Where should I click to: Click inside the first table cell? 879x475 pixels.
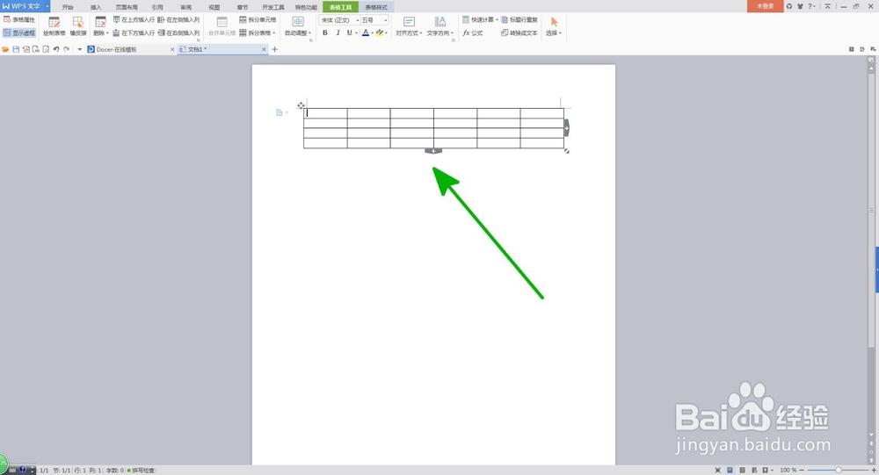click(x=325, y=113)
